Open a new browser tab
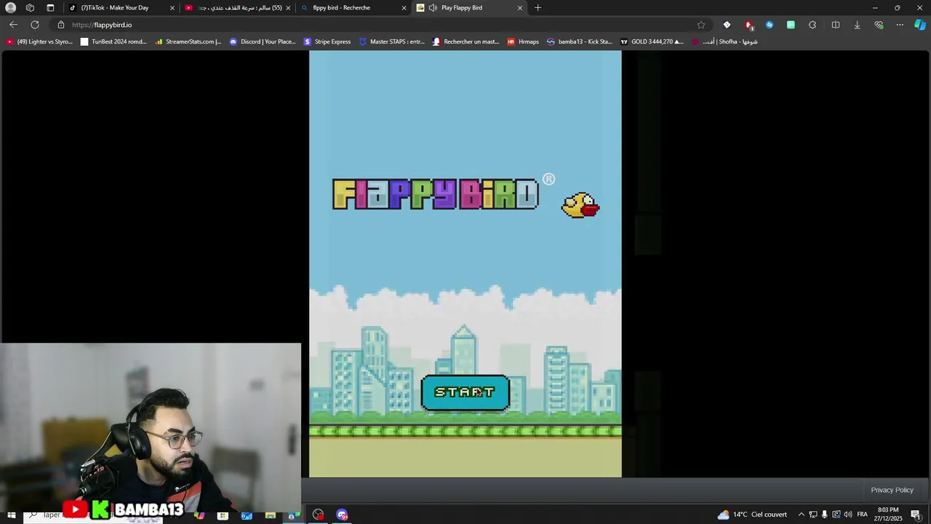This screenshot has height=524, width=931. point(538,7)
